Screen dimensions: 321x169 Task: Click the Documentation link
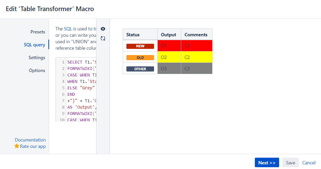point(30,140)
